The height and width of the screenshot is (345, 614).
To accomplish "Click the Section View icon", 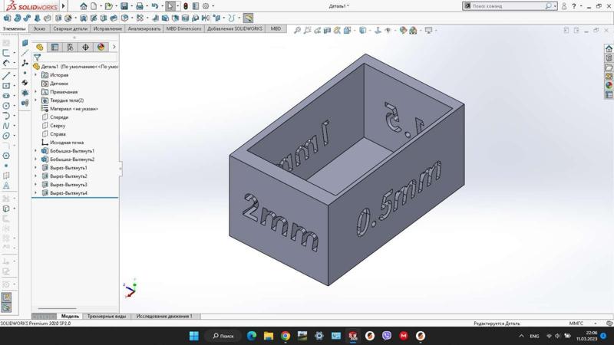I will click(328, 30).
